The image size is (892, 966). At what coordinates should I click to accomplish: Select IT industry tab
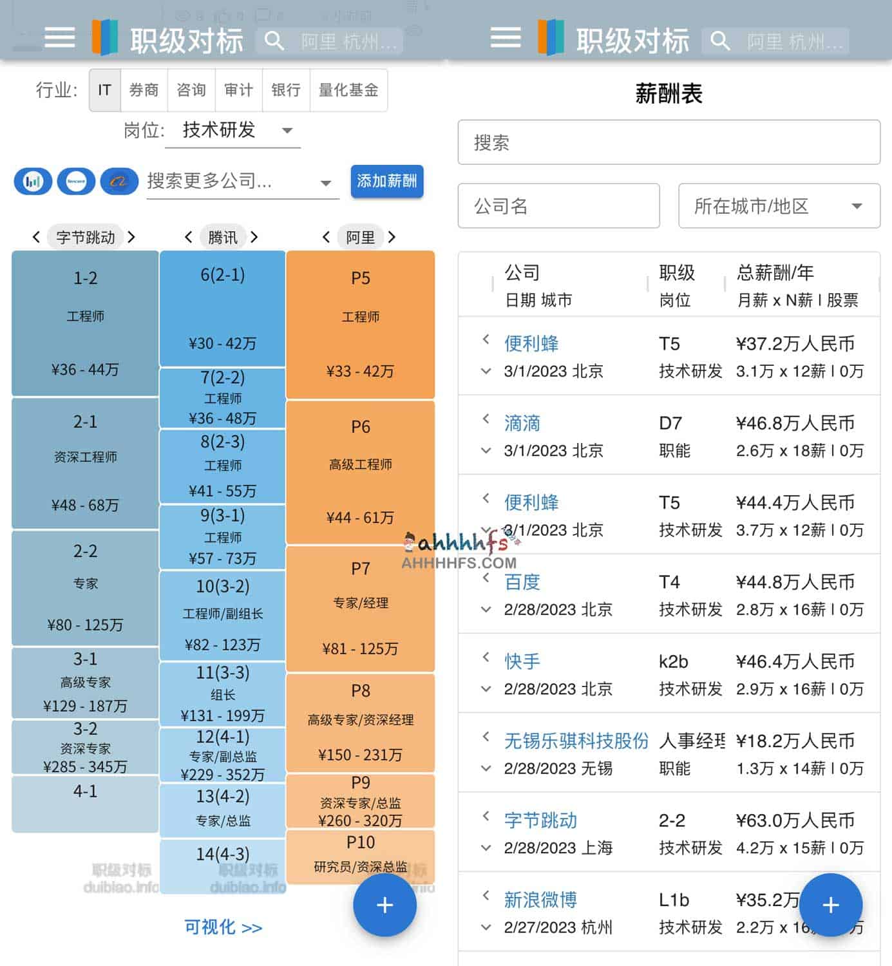(105, 90)
